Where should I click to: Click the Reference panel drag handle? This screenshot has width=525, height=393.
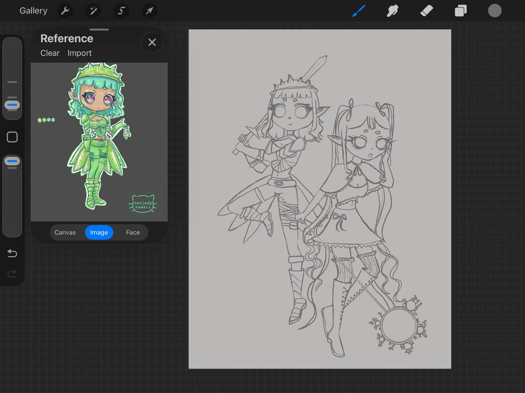click(99, 30)
